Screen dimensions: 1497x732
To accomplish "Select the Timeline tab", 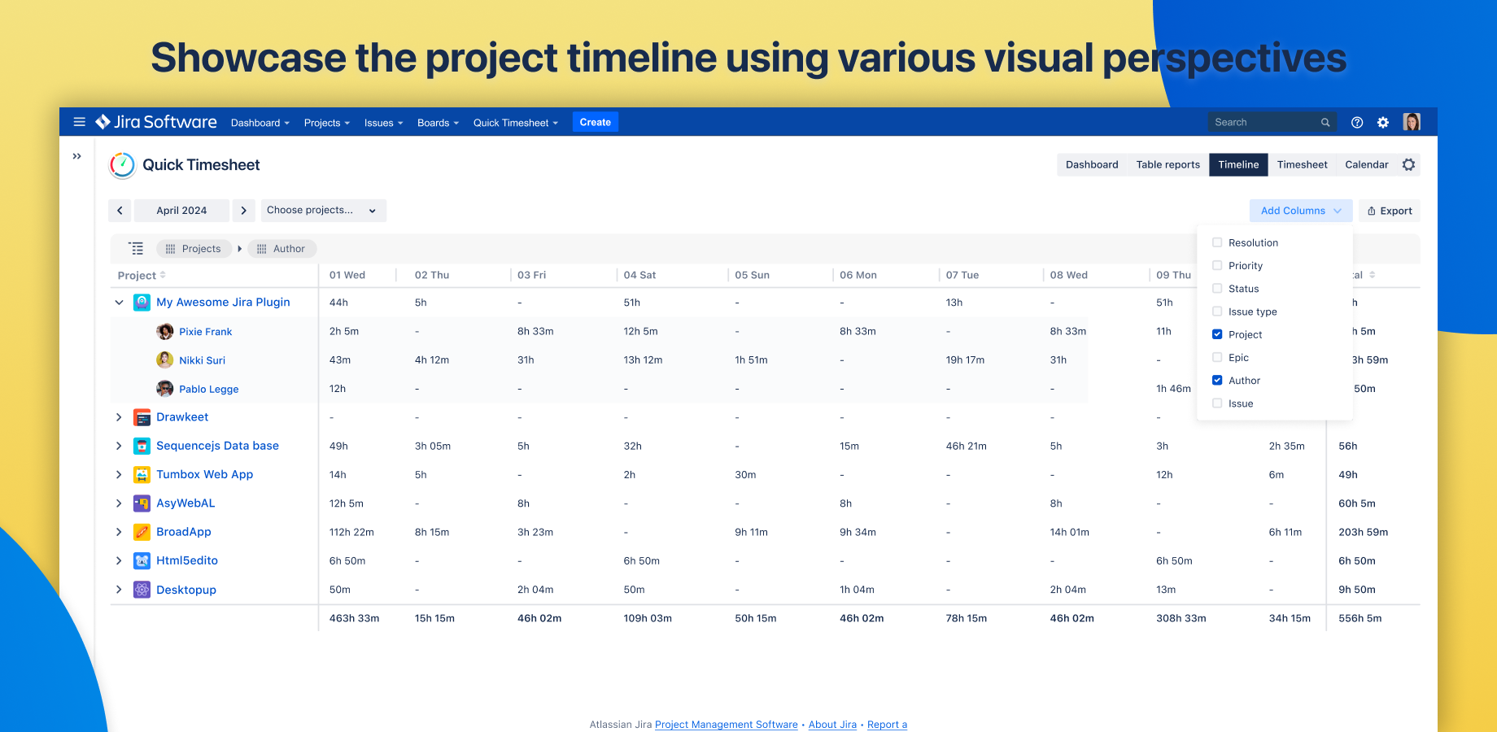I will 1238,164.
